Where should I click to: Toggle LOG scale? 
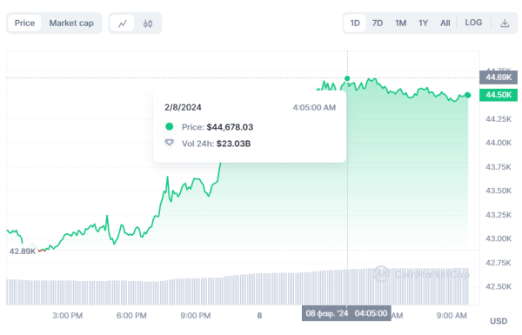click(x=473, y=23)
